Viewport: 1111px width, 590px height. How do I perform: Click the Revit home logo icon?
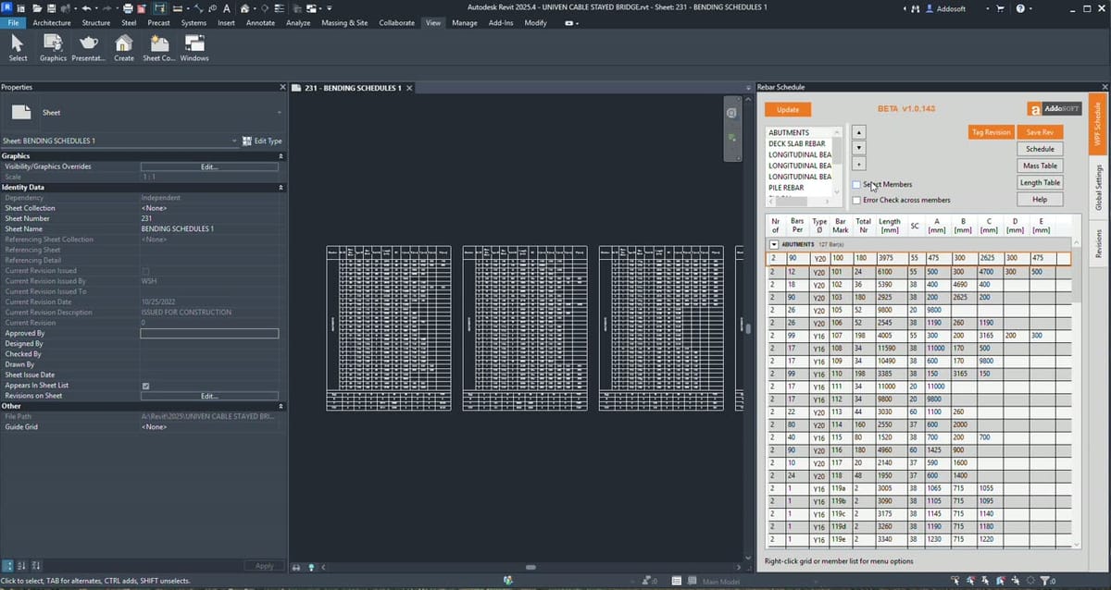(7, 8)
